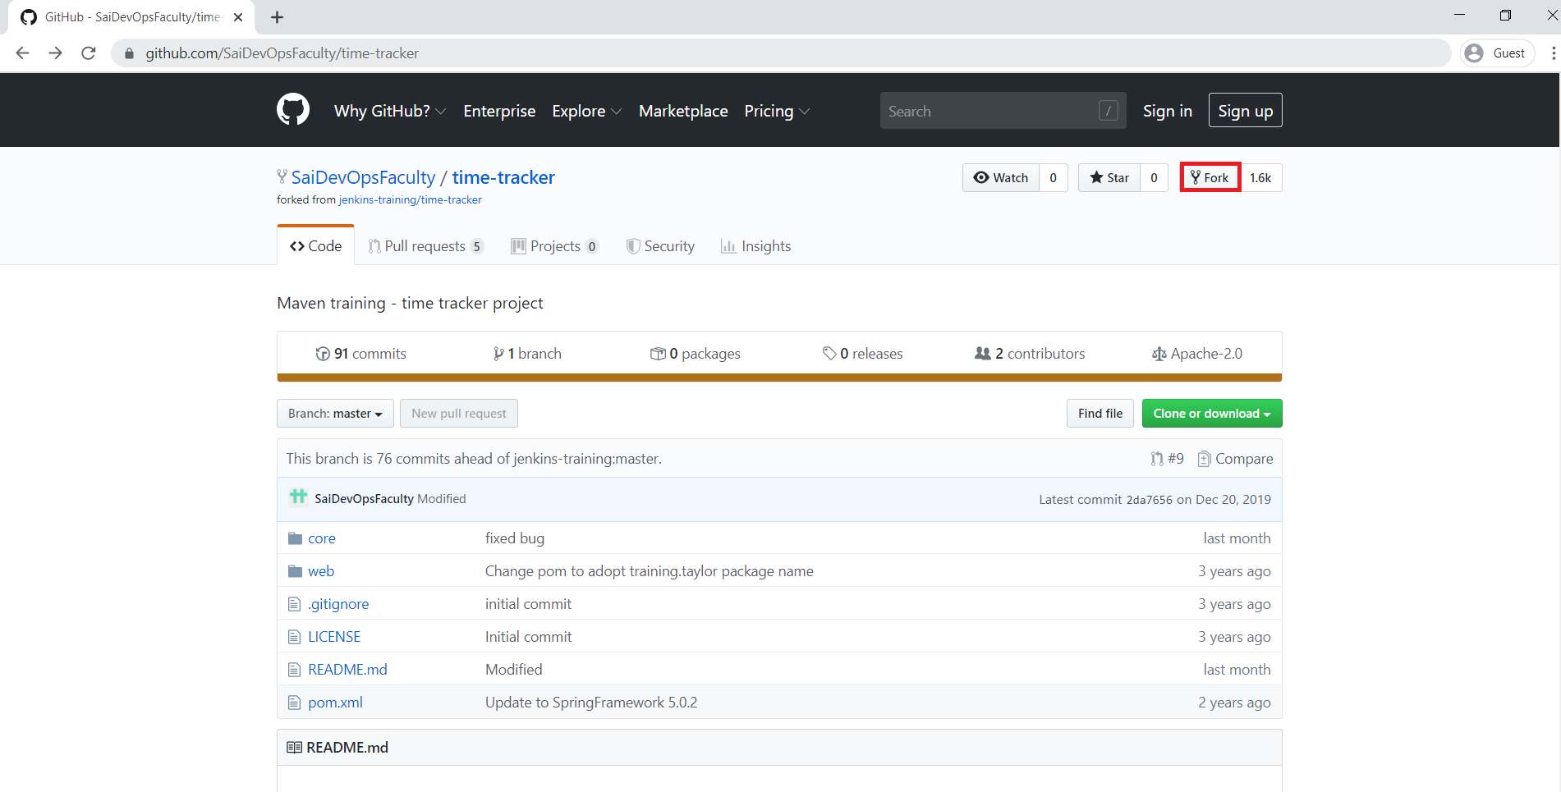Click the file icon beside pom.xml
Viewport: 1561px width, 792px height.
[294, 703]
